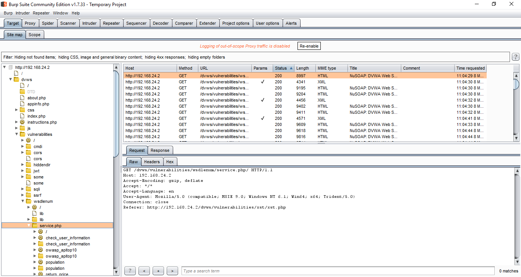Switch to the Proxy tab
521x277 pixels.
(x=30, y=23)
